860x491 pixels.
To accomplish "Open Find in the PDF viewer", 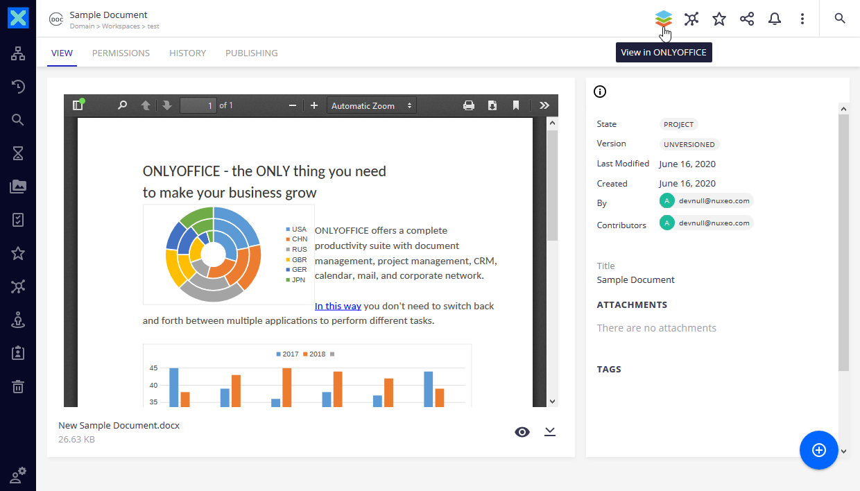I will [122, 105].
